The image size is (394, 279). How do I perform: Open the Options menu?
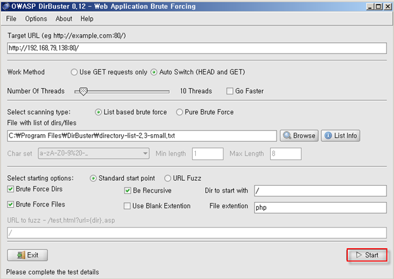click(x=36, y=19)
